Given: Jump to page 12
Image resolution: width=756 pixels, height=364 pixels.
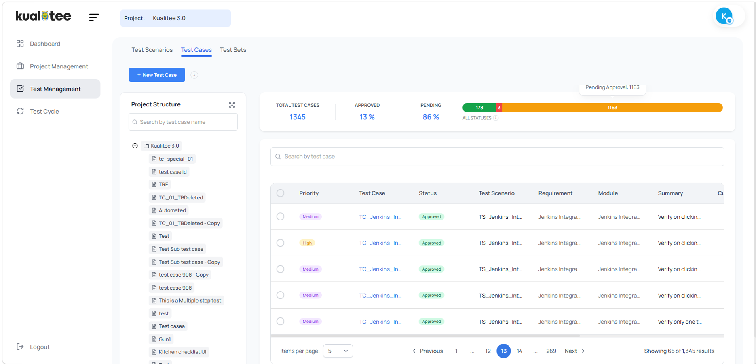Looking at the screenshot, I should [x=488, y=351].
